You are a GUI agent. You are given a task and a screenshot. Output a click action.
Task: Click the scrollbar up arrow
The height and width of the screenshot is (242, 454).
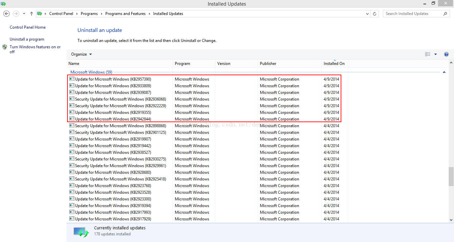[451, 63]
